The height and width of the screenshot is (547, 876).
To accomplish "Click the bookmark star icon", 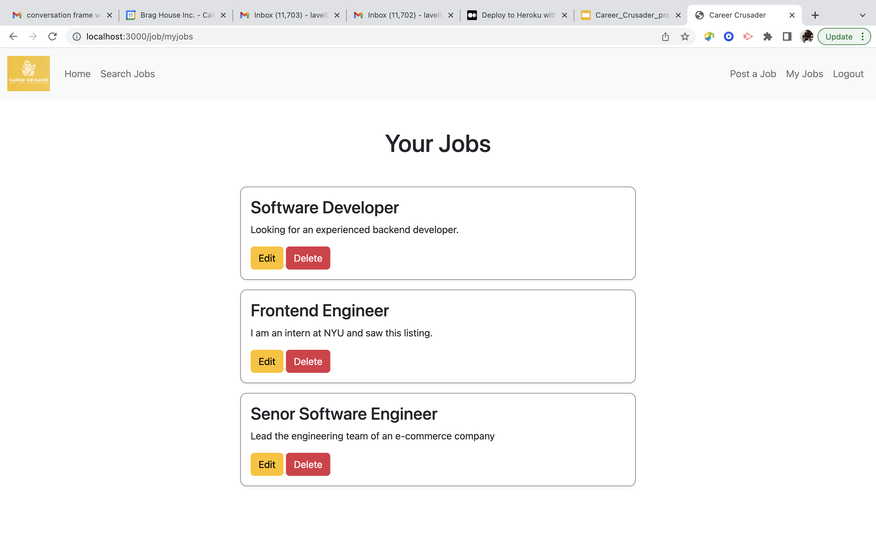I will (684, 36).
